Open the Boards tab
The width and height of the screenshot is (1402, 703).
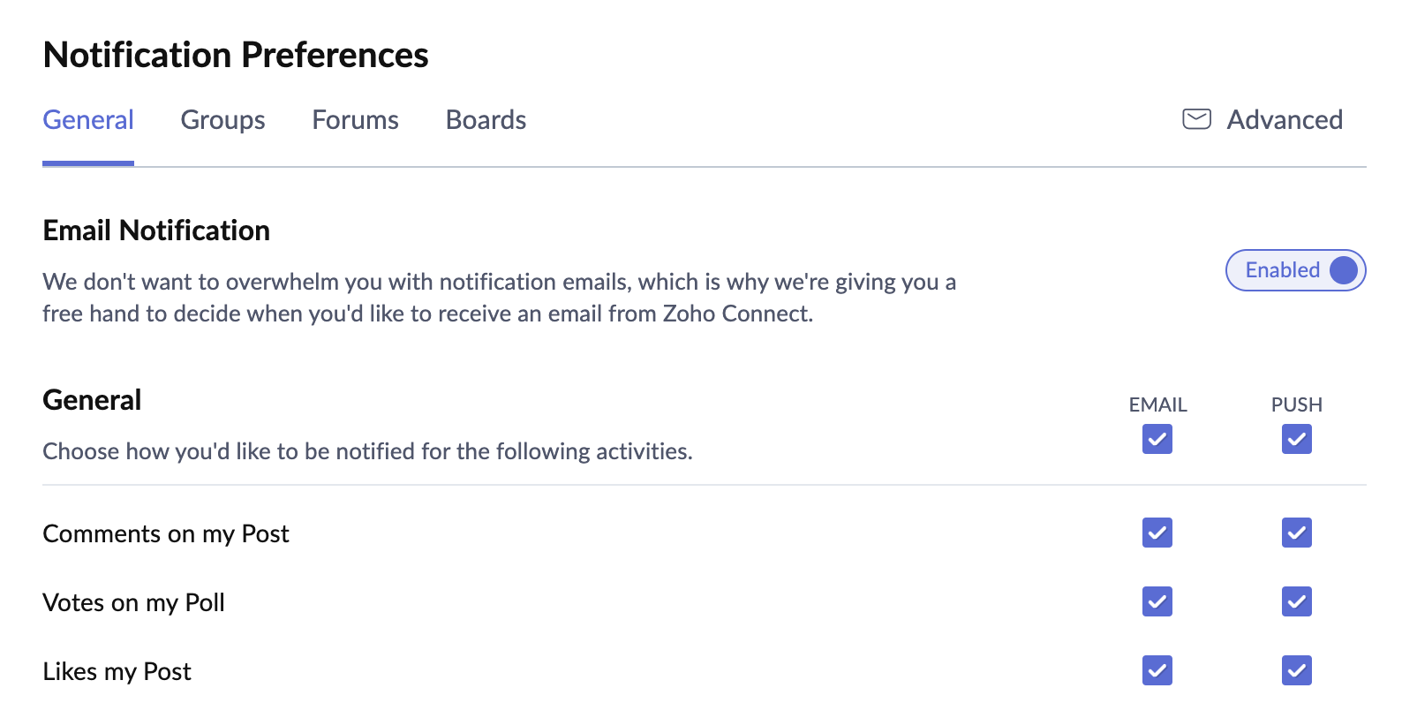tap(485, 119)
